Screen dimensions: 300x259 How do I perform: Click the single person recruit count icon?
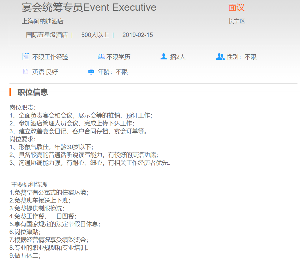164,57
